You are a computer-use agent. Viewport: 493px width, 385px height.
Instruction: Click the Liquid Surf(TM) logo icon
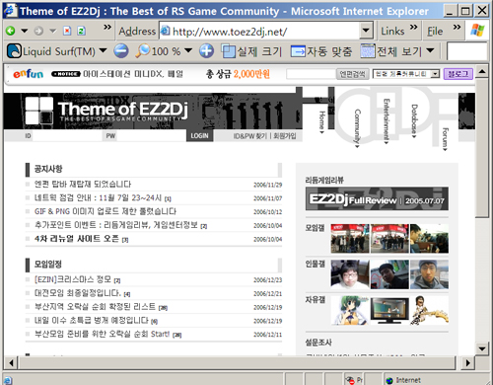(14, 51)
